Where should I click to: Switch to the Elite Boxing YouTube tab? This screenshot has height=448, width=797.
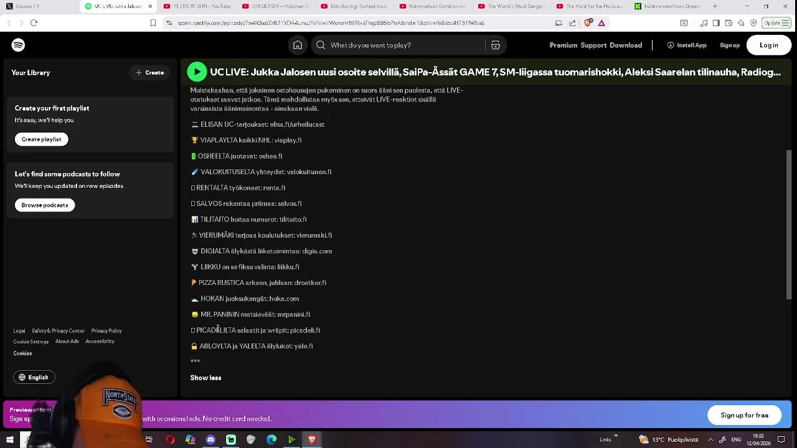354,6
